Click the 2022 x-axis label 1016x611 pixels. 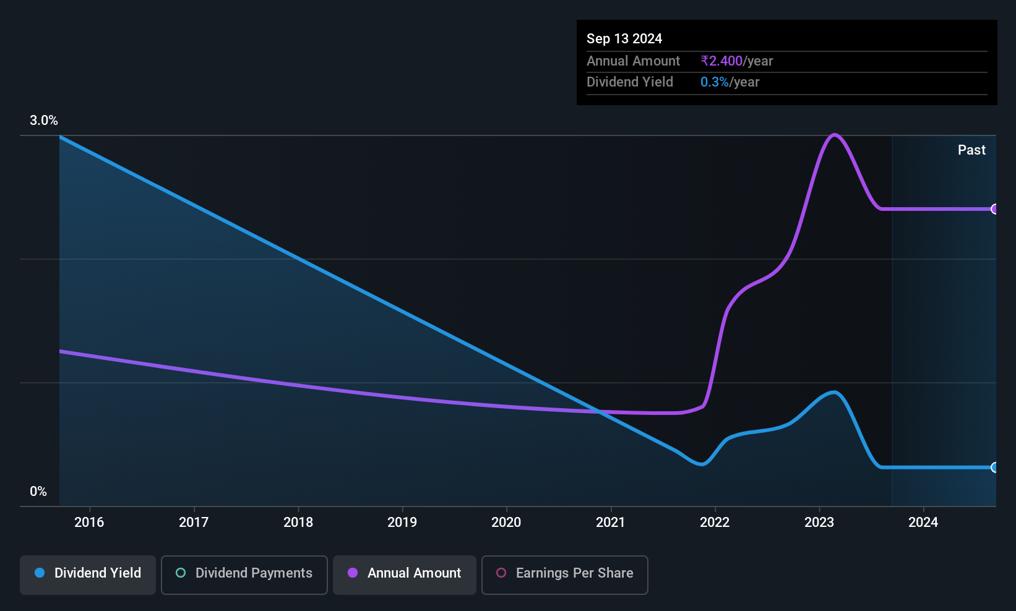click(x=715, y=522)
